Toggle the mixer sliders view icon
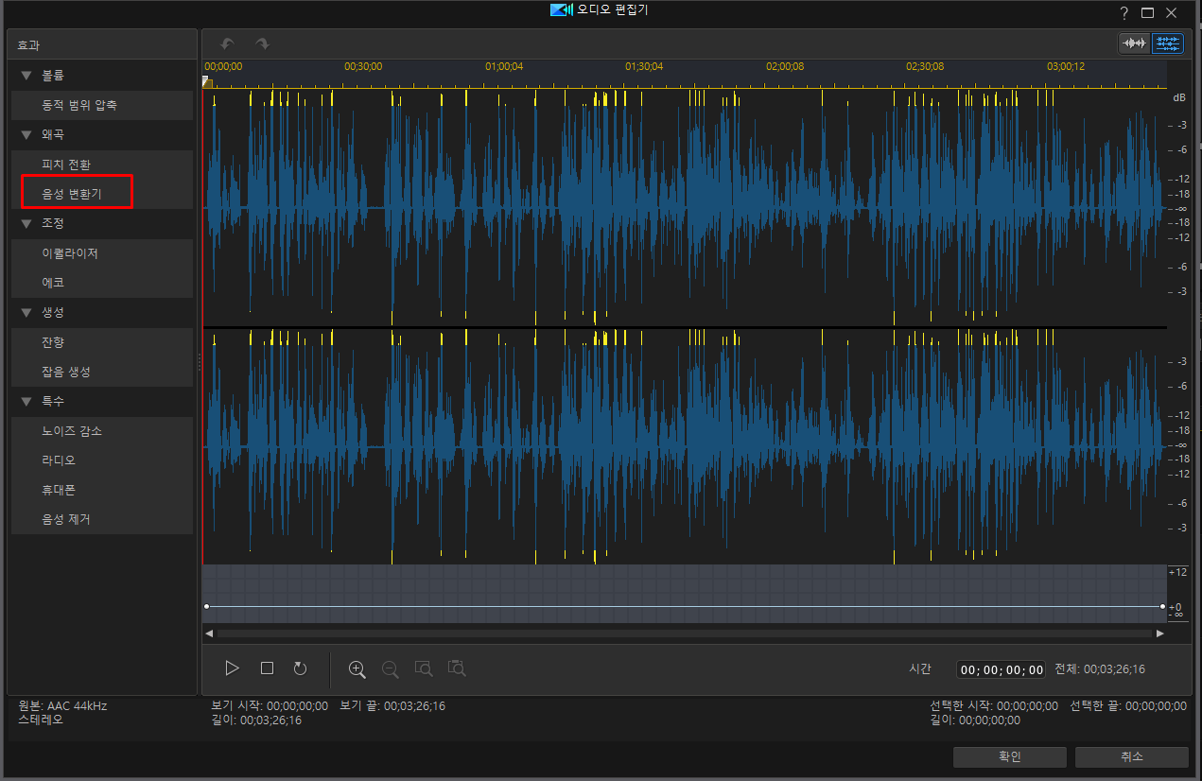 click(1167, 43)
